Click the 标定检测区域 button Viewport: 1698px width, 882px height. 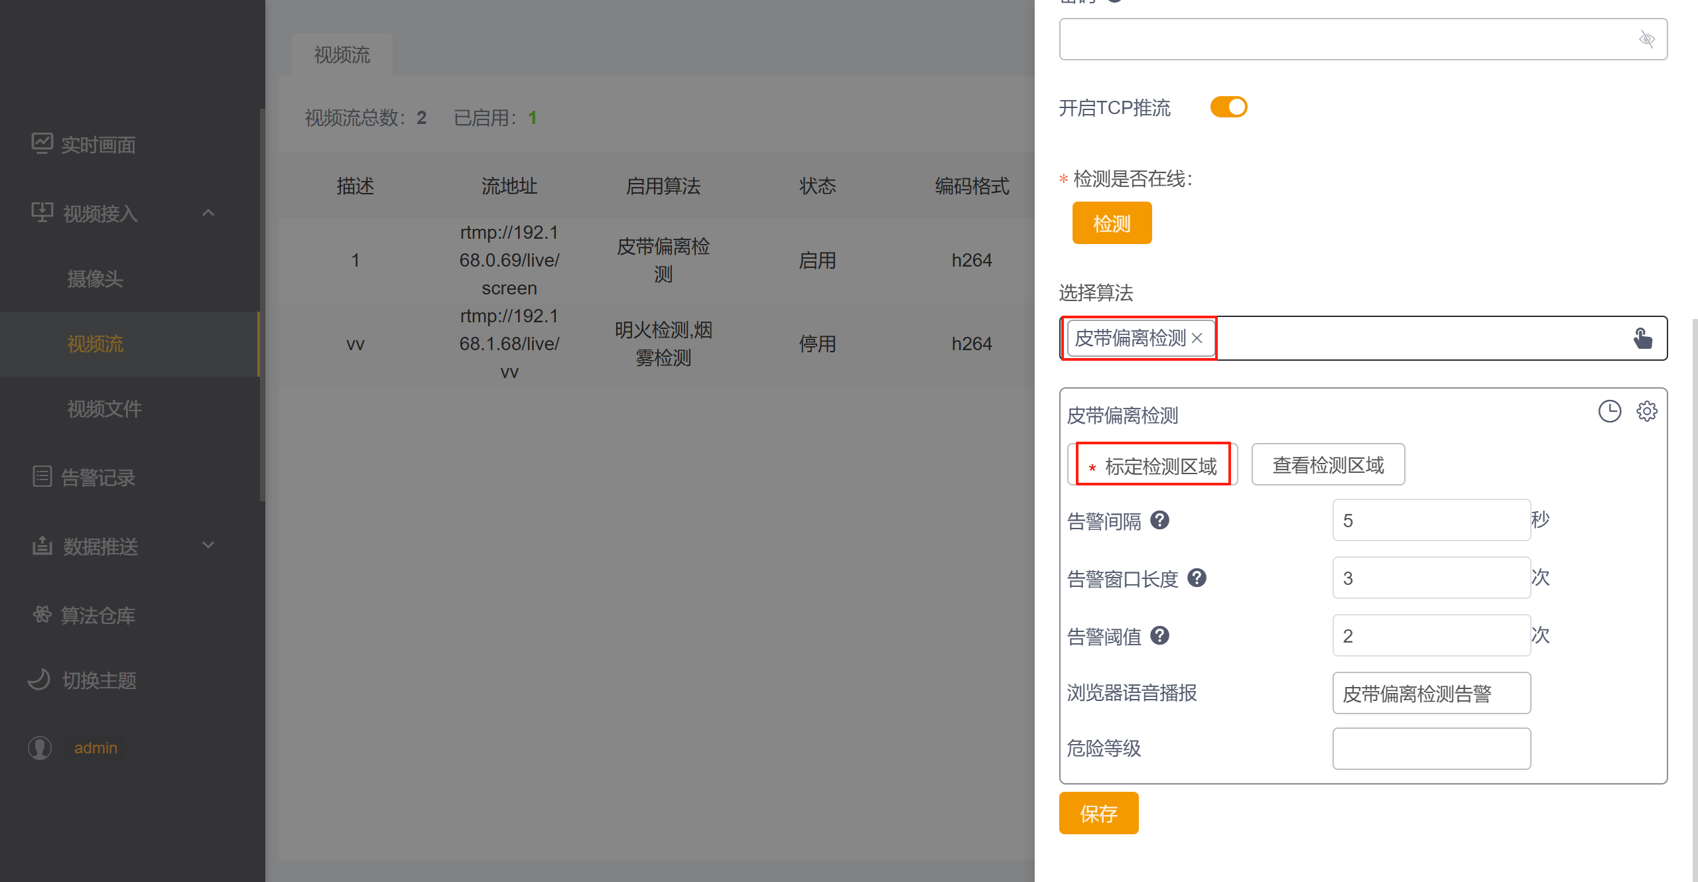coord(1153,464)
